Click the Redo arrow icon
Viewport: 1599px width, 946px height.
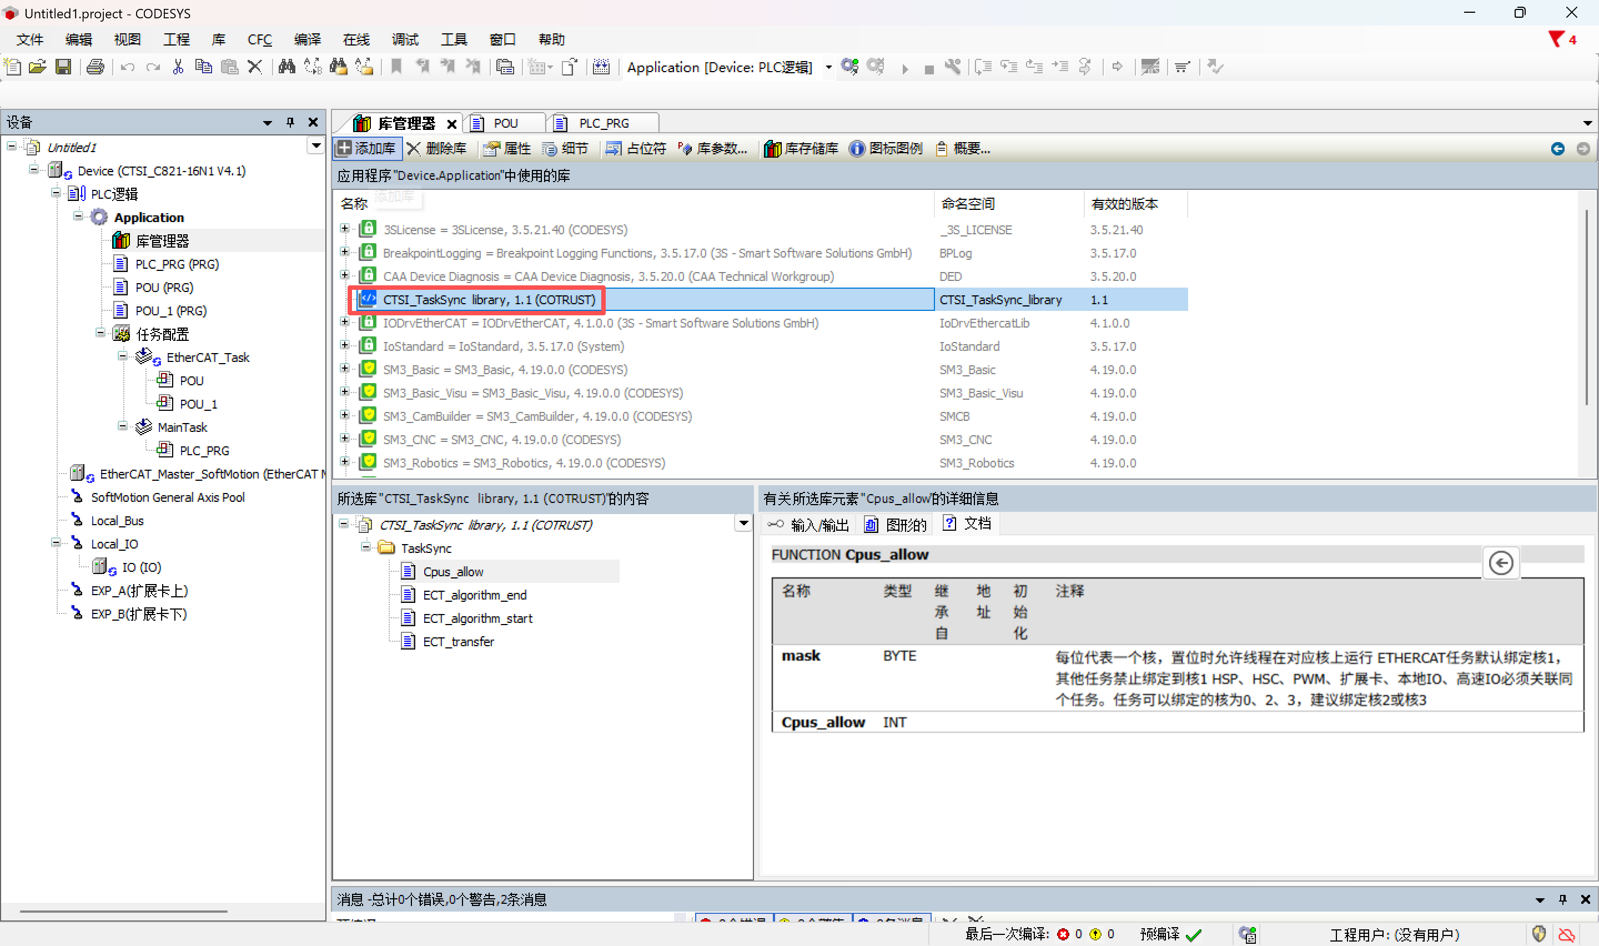[x=153, y=67]
